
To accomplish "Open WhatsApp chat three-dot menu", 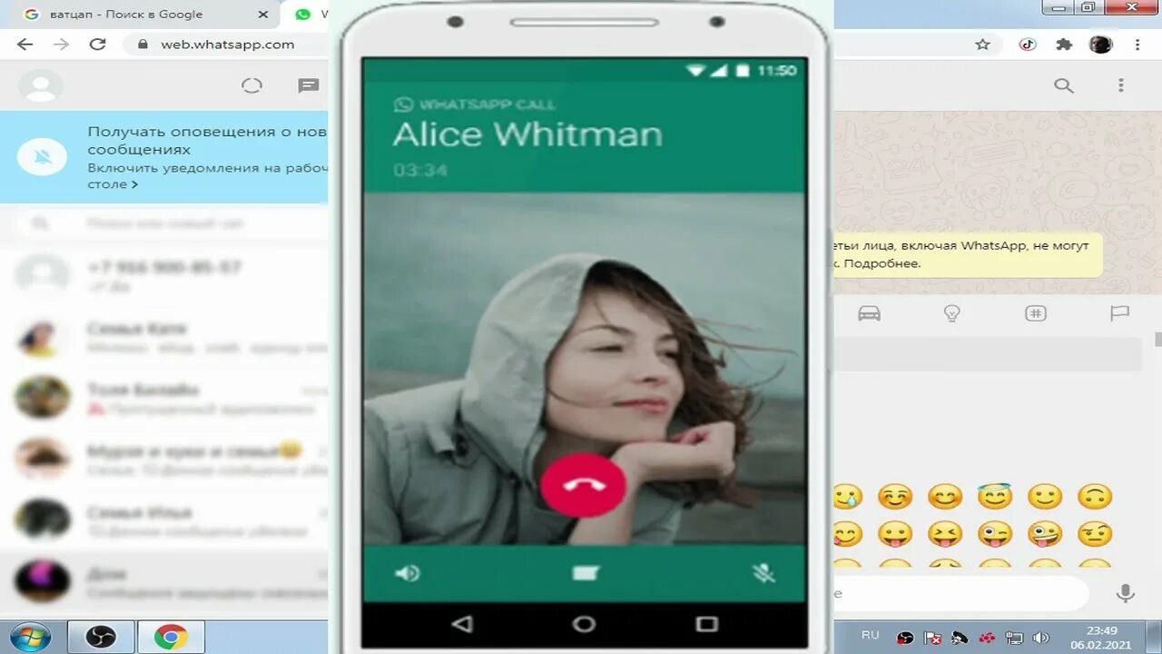I will point(1121,85).
